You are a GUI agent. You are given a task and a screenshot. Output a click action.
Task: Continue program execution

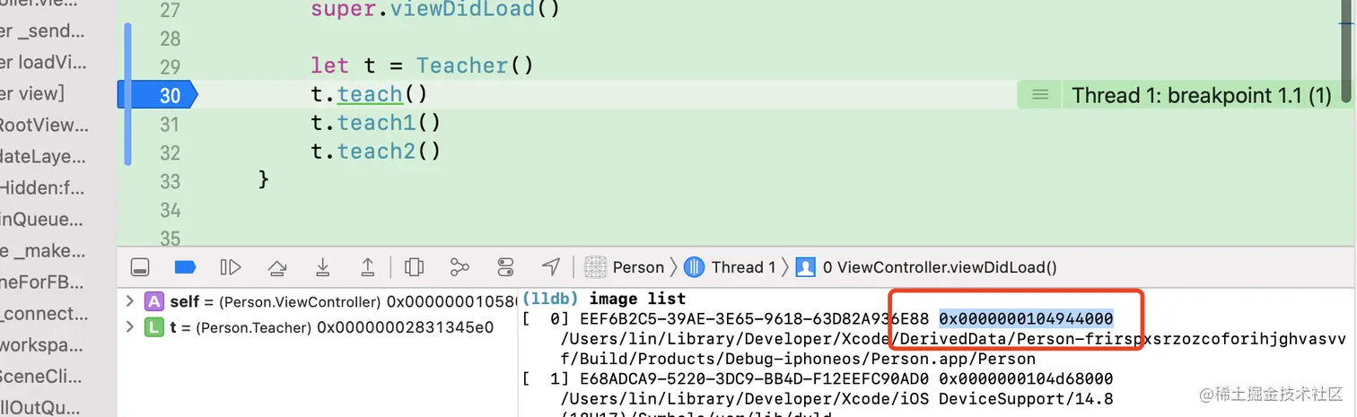pyautogui.click(x=231, y=267)
